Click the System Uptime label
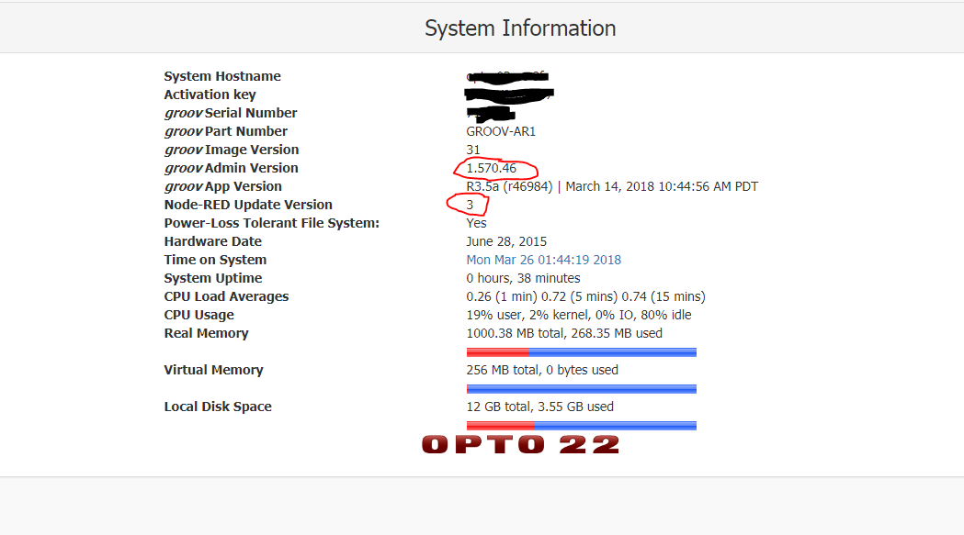Image resolution: width=964 pixels, height=535 pixels. point(212,278)
